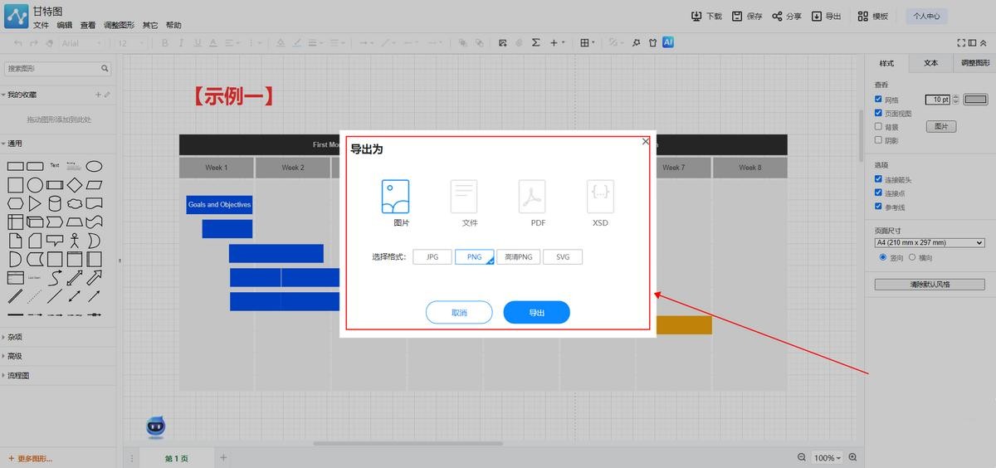Select the 图片 image export icon
Screen dimensions: 996x468
(x=395, y=197)
